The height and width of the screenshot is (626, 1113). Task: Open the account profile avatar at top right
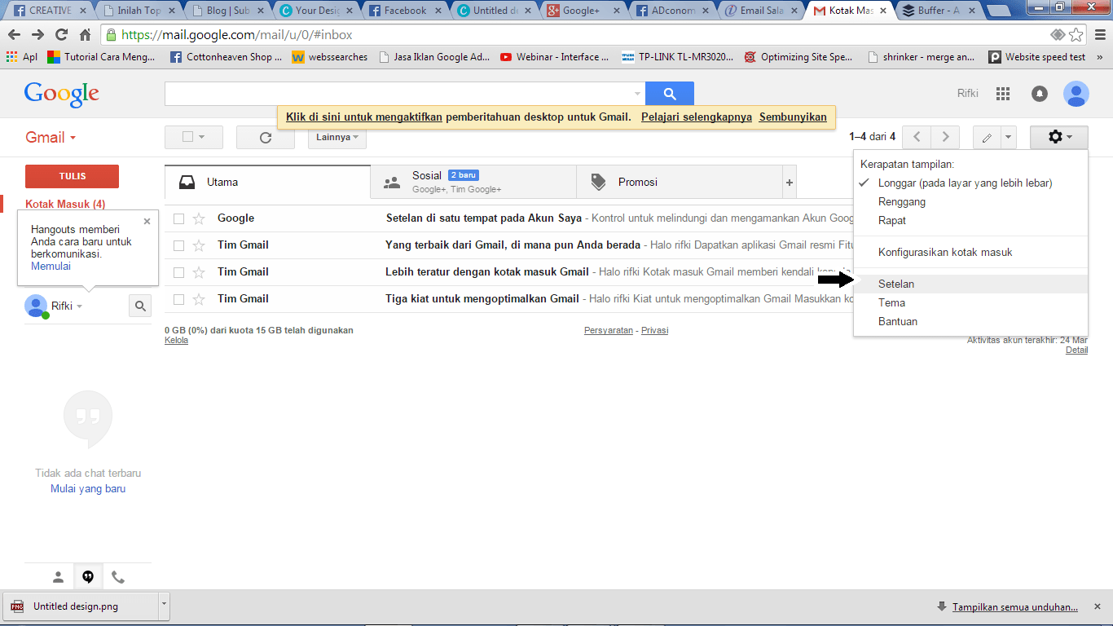coord(1076,94)
